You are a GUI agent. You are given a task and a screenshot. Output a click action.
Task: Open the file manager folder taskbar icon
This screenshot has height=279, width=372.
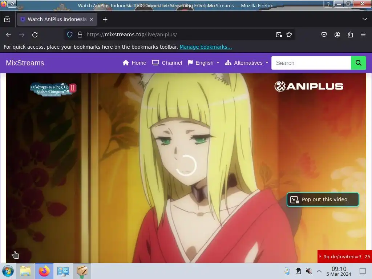coord(25,271)
